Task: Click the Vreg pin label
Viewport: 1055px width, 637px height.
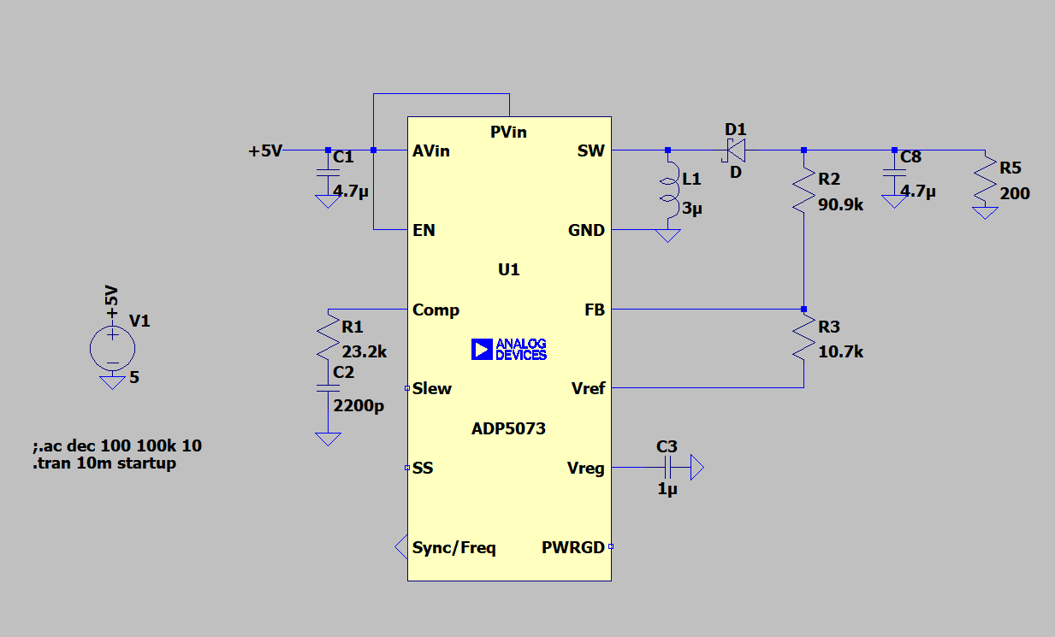Action: tap(586, 469)
